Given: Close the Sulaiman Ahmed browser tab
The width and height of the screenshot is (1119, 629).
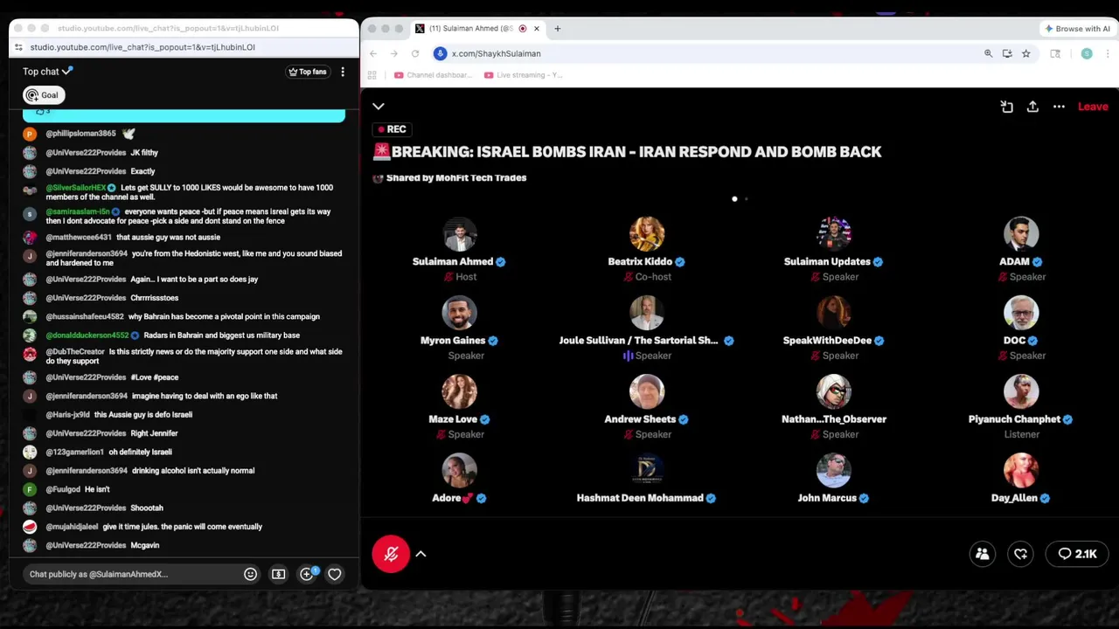Looking at the screenshot, I should tap(536, 29).
